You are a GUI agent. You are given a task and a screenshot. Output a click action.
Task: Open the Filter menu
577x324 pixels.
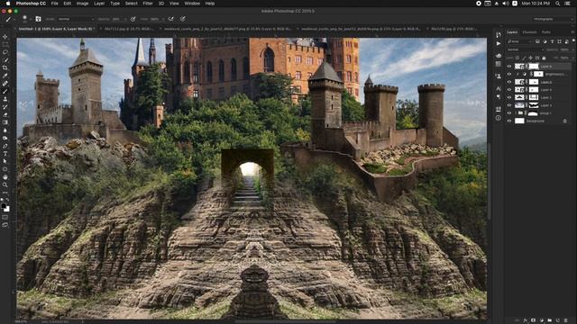[x=148, y=4]
